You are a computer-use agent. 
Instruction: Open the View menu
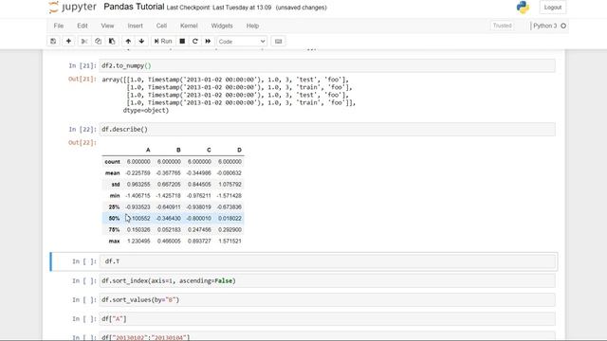click(107, 26)
